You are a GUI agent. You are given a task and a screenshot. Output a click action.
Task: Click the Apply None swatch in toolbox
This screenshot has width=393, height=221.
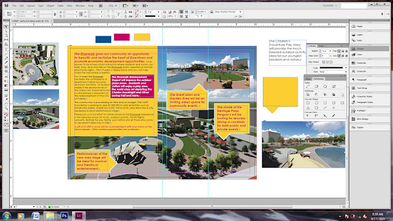[x=6, y=125]
